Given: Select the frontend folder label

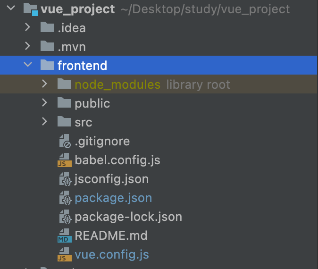Looking at the screenshot, I should (82, 65).
